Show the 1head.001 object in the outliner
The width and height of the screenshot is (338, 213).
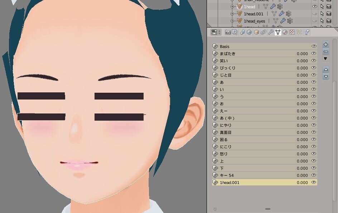pyautogui.click(x=315, y=14)
